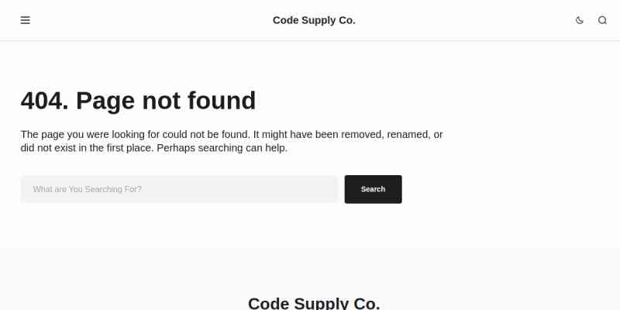Place cursor in the gray search box
Image resolution: width=620 pixels, height=310 pixels.
(x=179, y=189)
